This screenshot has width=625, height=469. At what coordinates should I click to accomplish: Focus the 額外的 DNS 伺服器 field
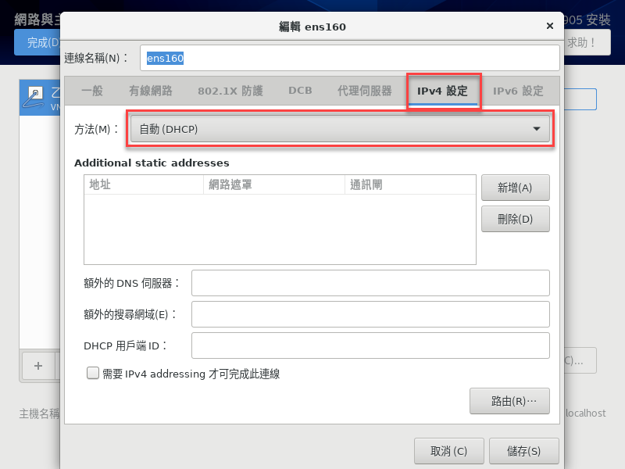pos(370,283)
